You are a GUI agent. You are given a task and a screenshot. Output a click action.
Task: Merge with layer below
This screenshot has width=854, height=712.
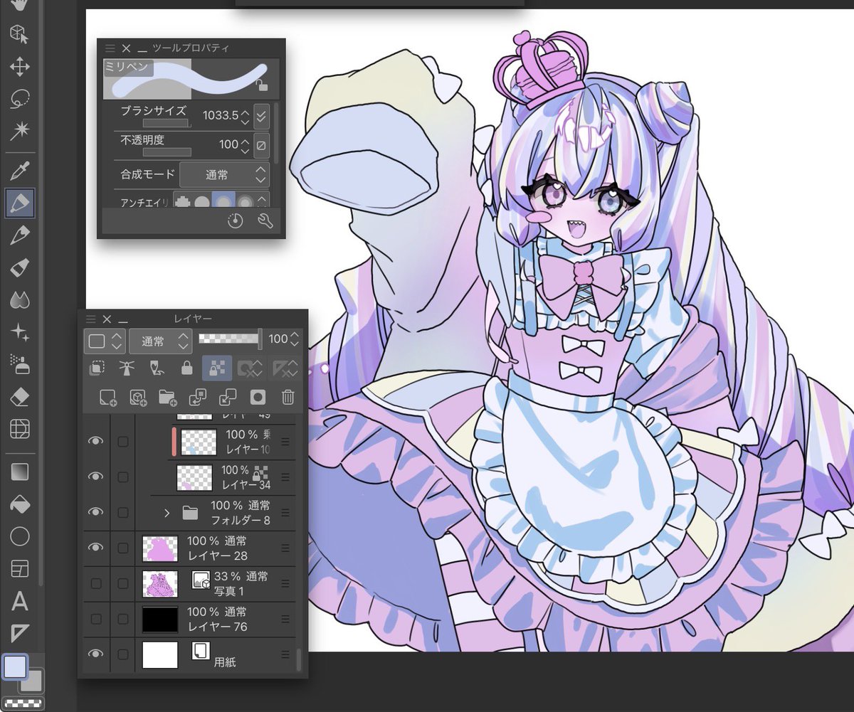coord(228,397)
